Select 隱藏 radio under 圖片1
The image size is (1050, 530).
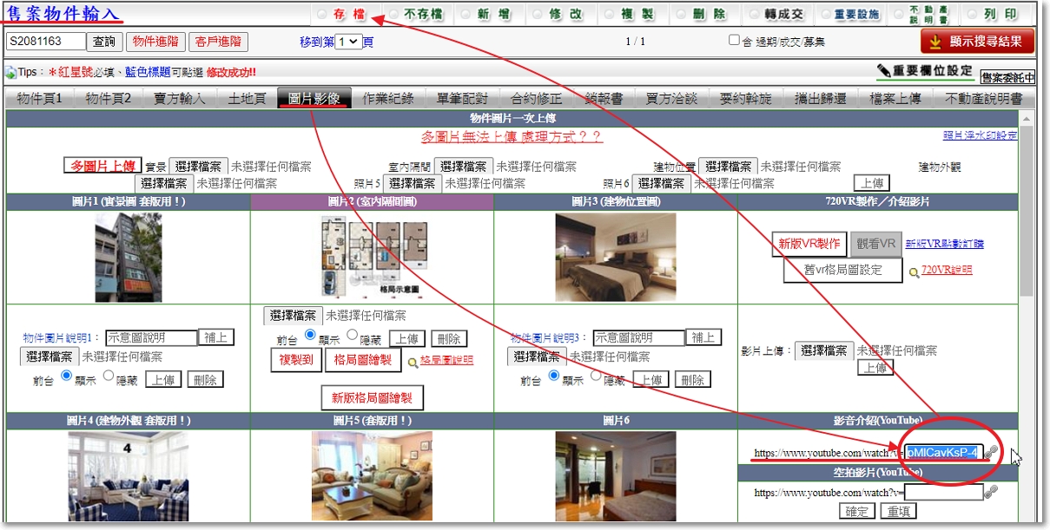click(109, 376)
